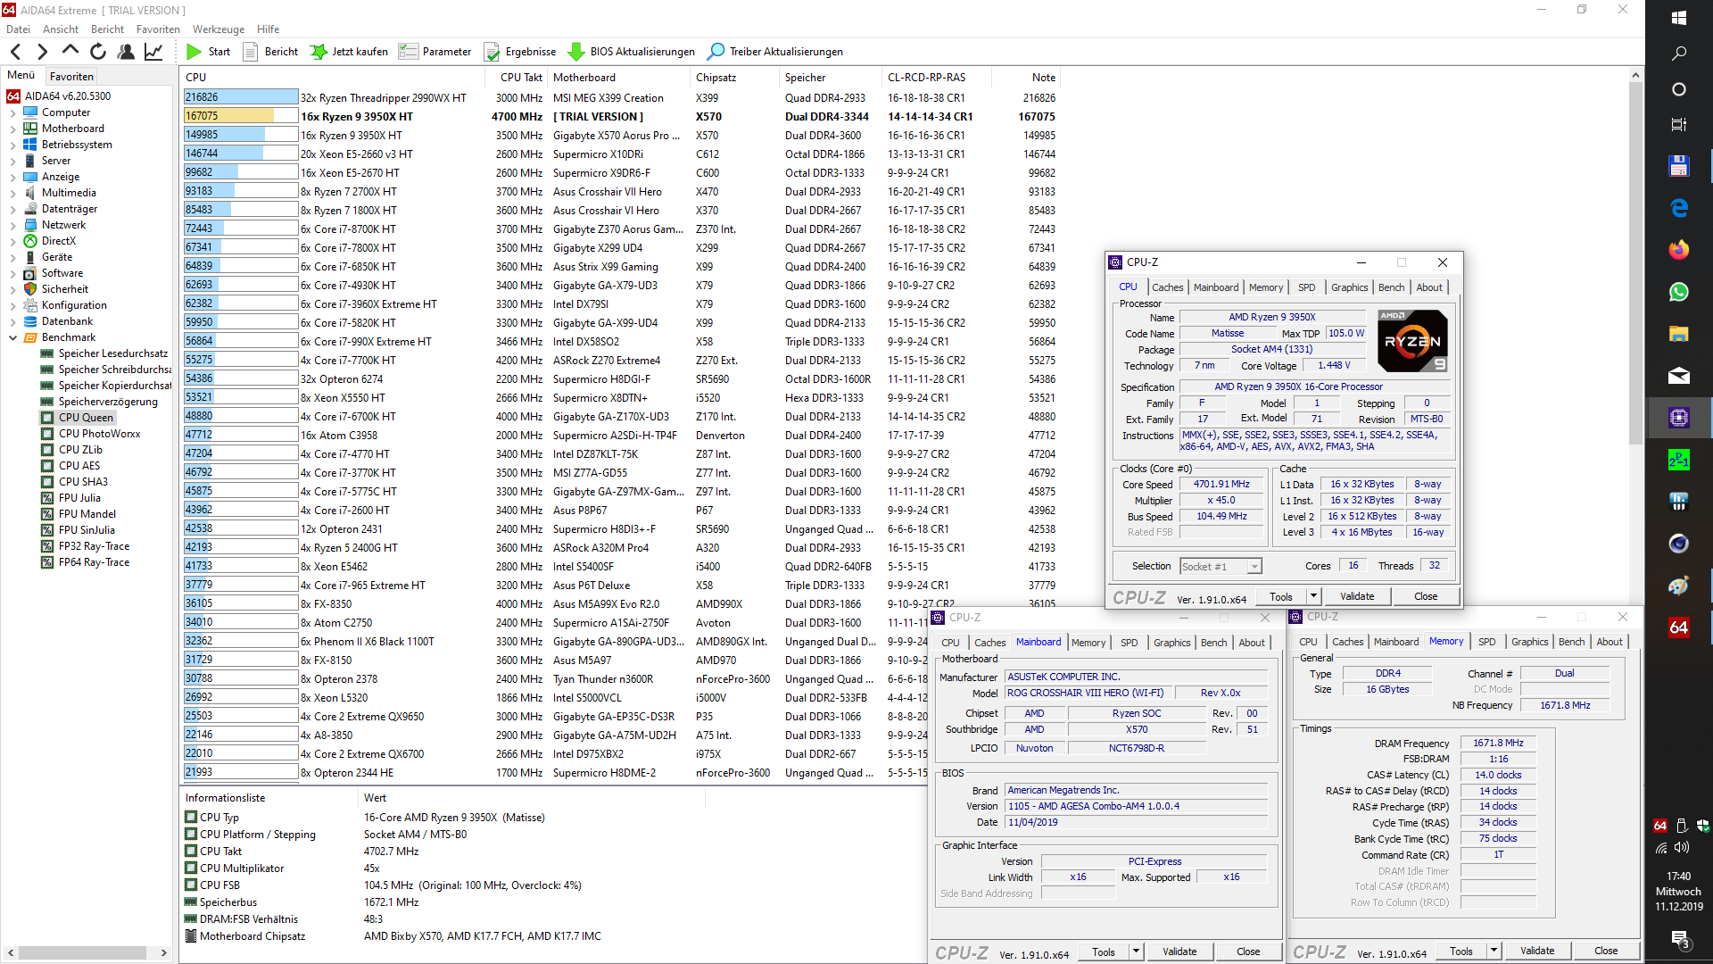Expand the Motherboard tree node
1713x964 pixels.
(12, 129)
